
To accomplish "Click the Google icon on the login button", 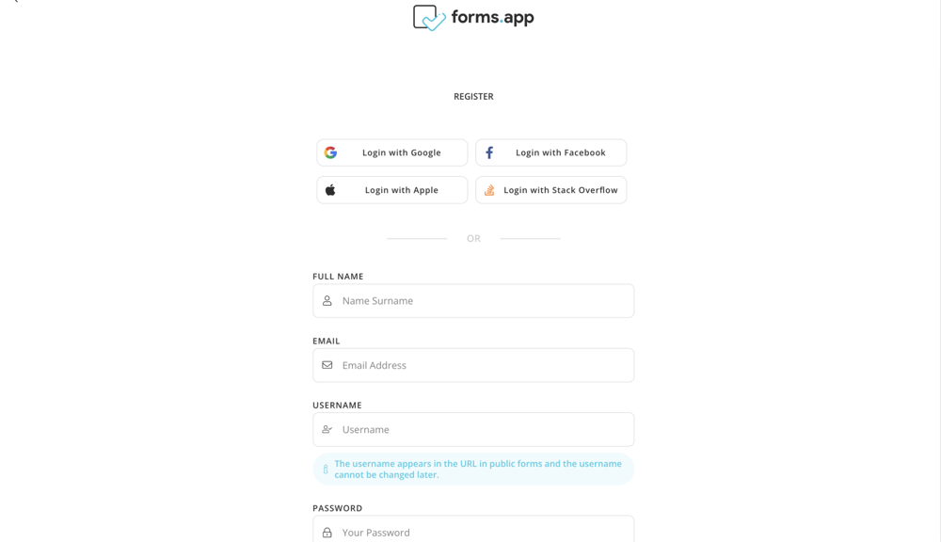I will point(330,151).
